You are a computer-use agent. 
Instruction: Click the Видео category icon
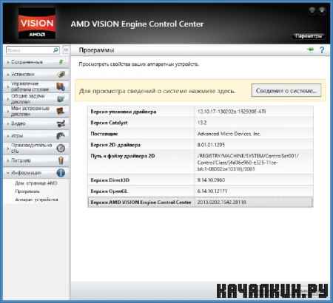pyautogui.click(x=61, y=123)
